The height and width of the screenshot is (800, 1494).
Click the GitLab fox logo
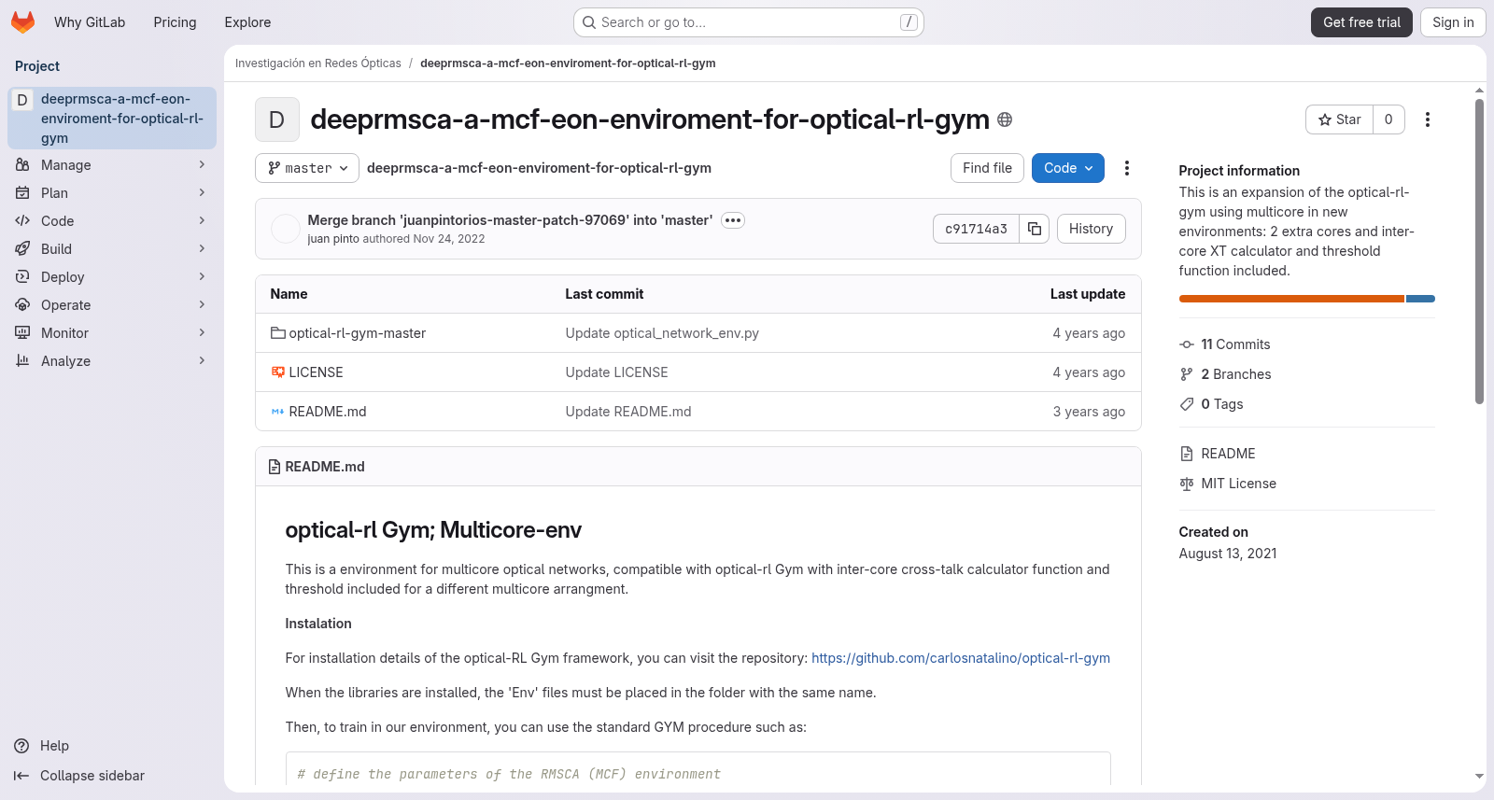[x=22, y=22]
